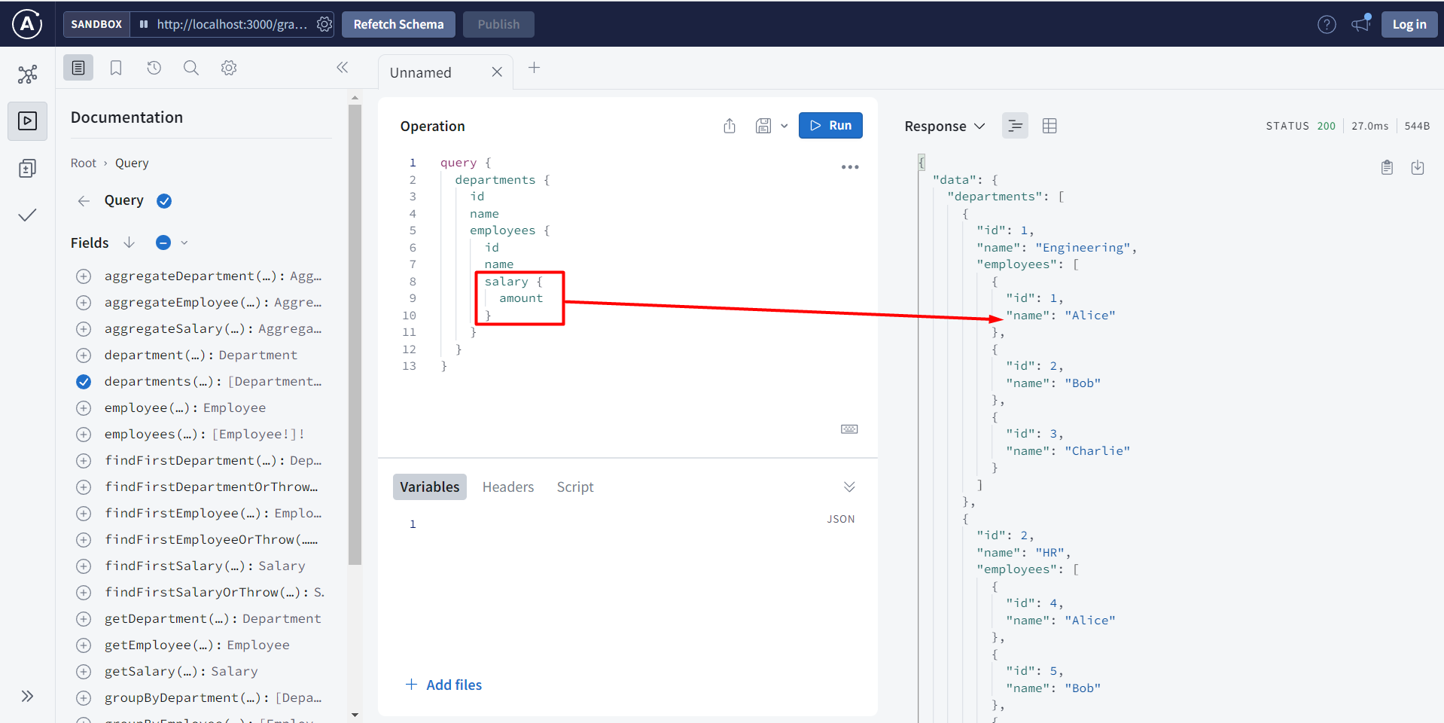The width and height of the screenshot is (1444, 723).
Task: Collapse the response root object
Action: pos(922,162)
